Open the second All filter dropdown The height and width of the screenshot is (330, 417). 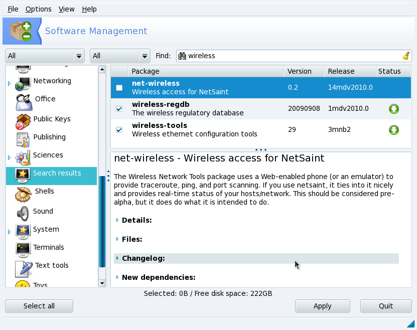click(x=120, y=56)
